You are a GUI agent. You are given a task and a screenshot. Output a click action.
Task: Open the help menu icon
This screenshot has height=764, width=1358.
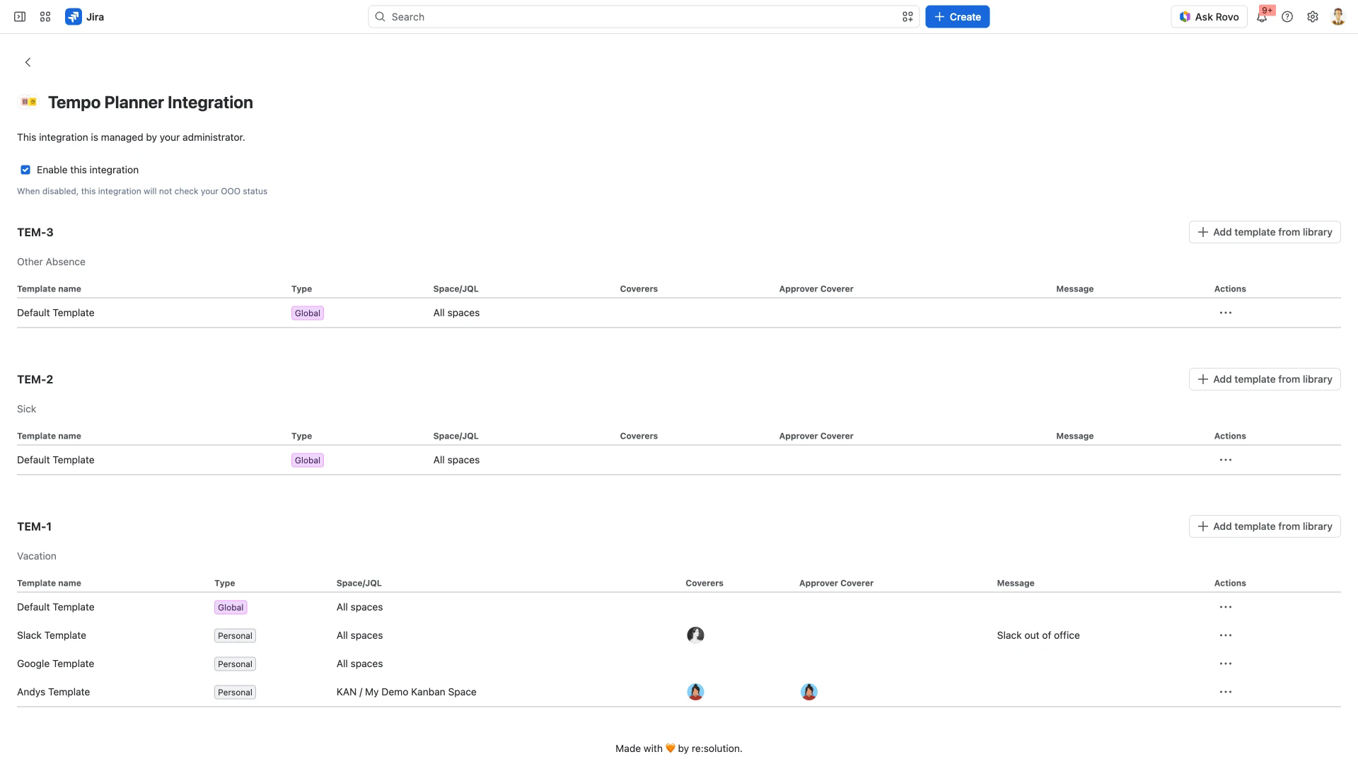click(x=1287, y=17)
